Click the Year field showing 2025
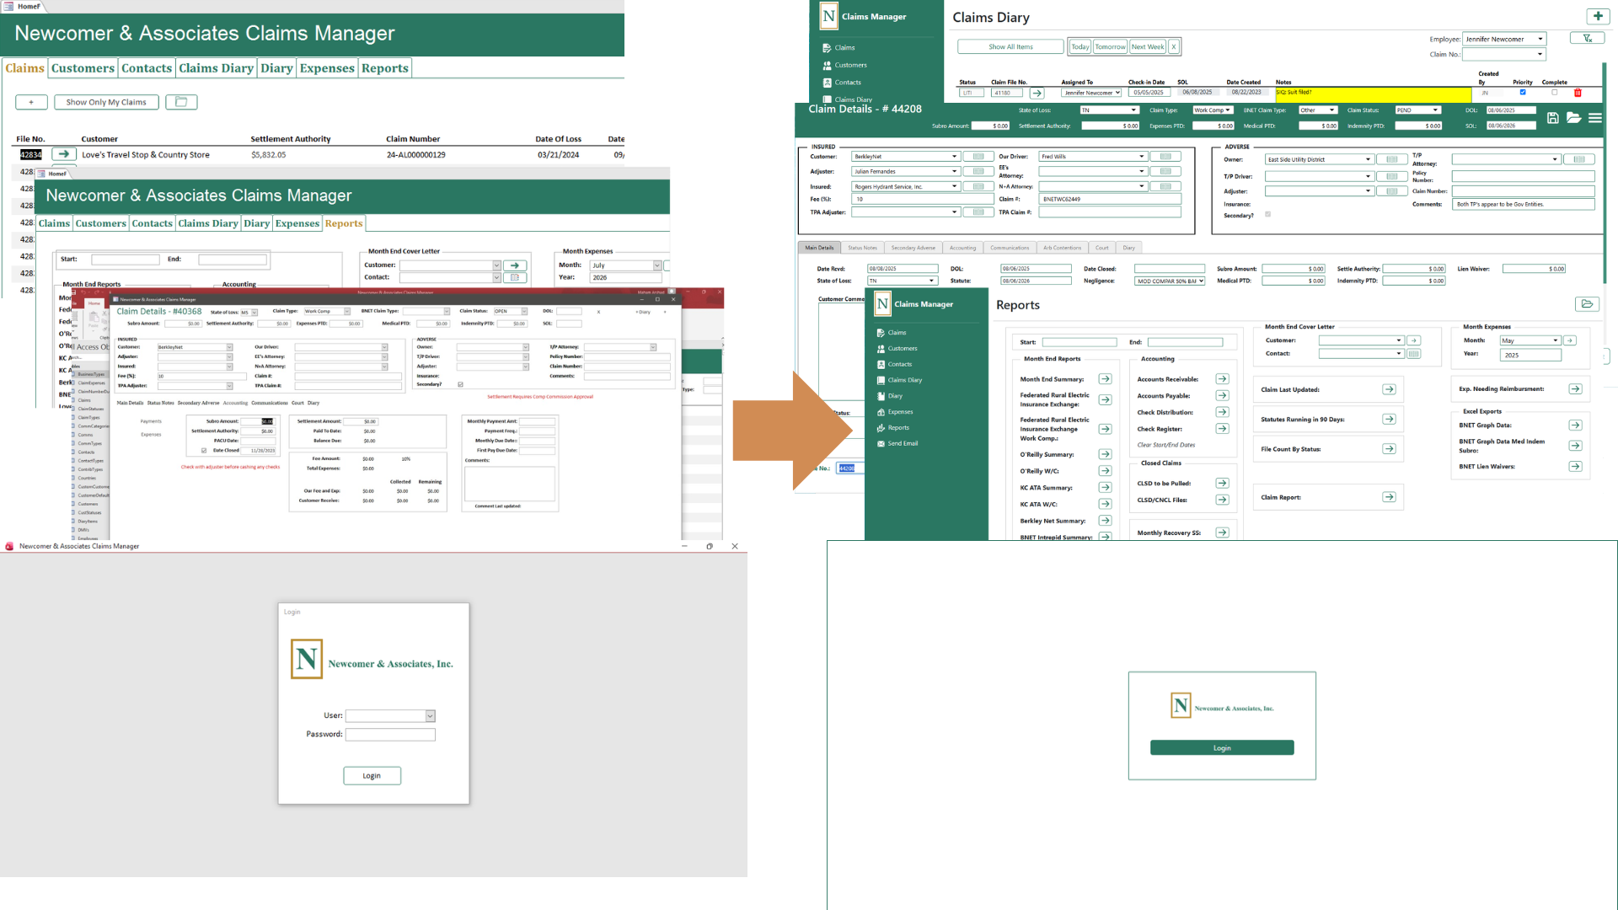The image size is (1618, 910). pyautogui.click(x=1530, y=355)
